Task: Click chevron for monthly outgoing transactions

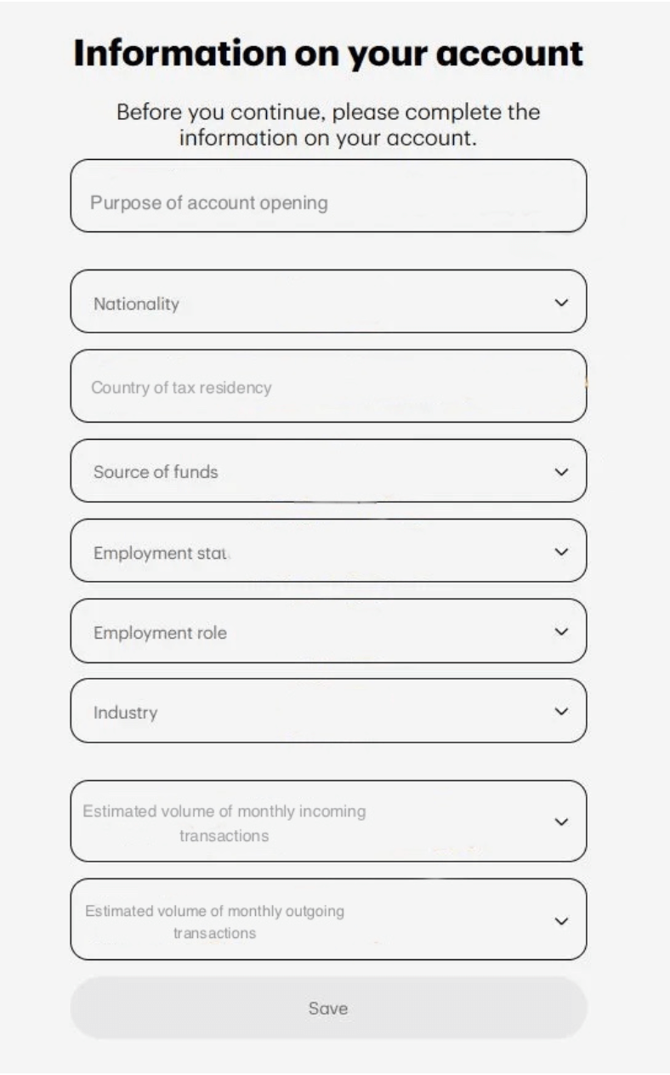Action: [560, 921]
